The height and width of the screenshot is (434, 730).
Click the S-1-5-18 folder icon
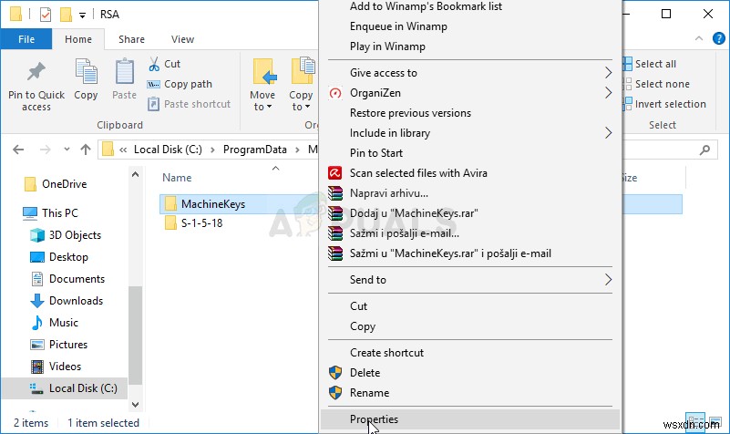tap(170, 222)
